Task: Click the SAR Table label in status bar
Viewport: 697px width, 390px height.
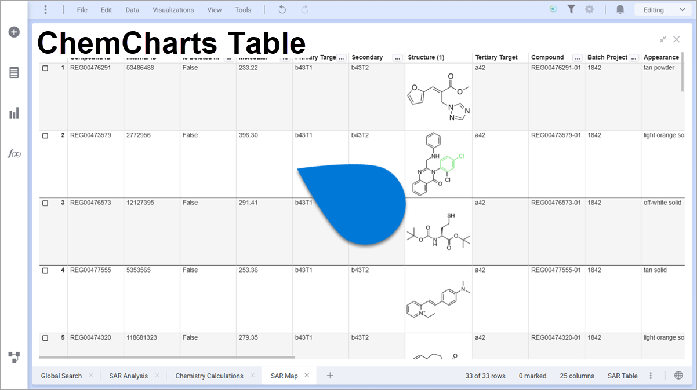Action: click(x=622, y=376)
